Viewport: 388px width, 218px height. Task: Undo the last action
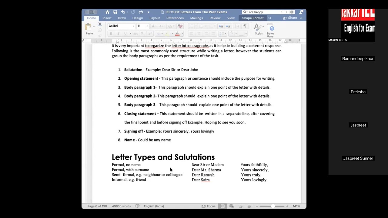[x=123, y=12]
